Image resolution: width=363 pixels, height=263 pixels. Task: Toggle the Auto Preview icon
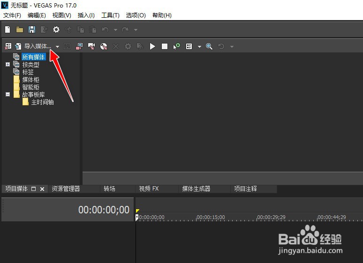click(177, 46)
